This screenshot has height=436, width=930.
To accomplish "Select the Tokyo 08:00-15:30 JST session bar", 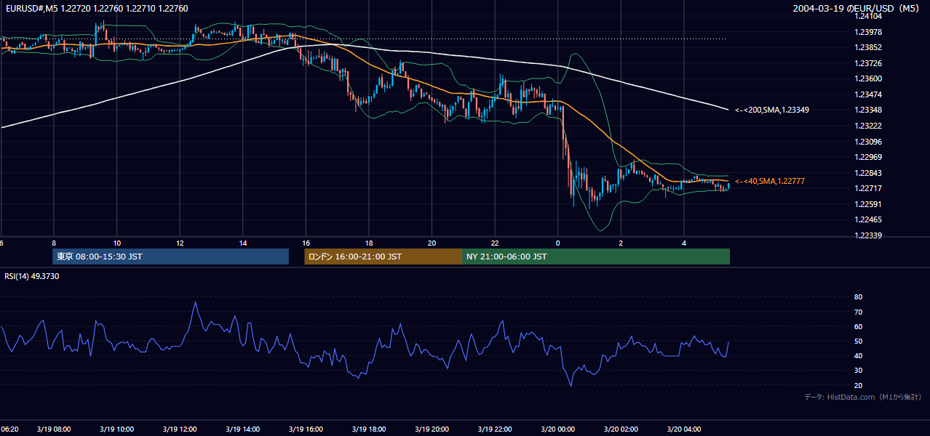I will point(171,257).
